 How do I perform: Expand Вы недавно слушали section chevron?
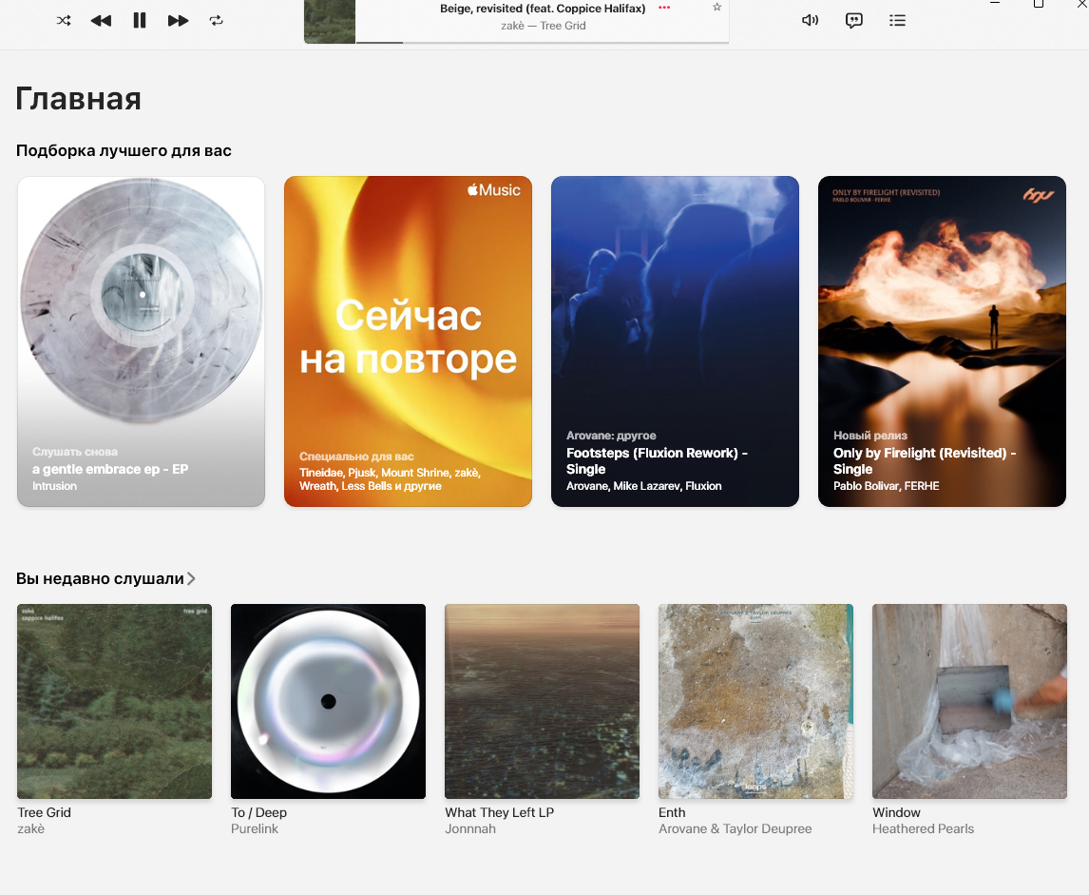pos(192,579)
